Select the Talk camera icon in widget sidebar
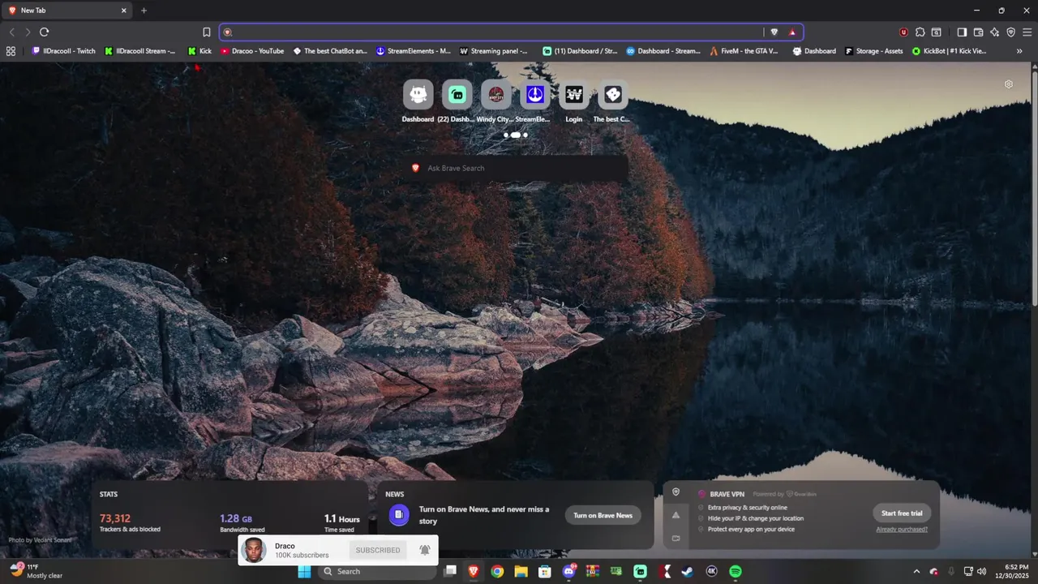 [x=676, y=538]
